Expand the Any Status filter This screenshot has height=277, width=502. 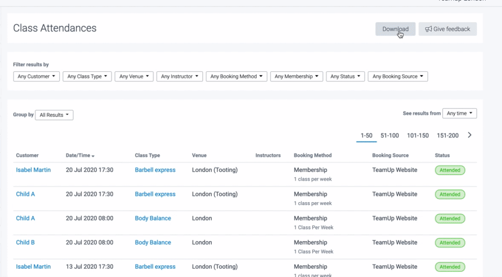tap(345, 77)
